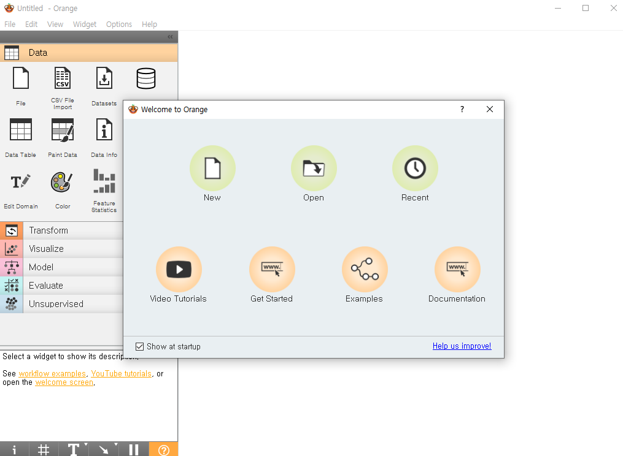Click the SQL database cylinder widget icon
Viewport: 623px width, 456px height.
pyautogui.click(x=146, y=78)
